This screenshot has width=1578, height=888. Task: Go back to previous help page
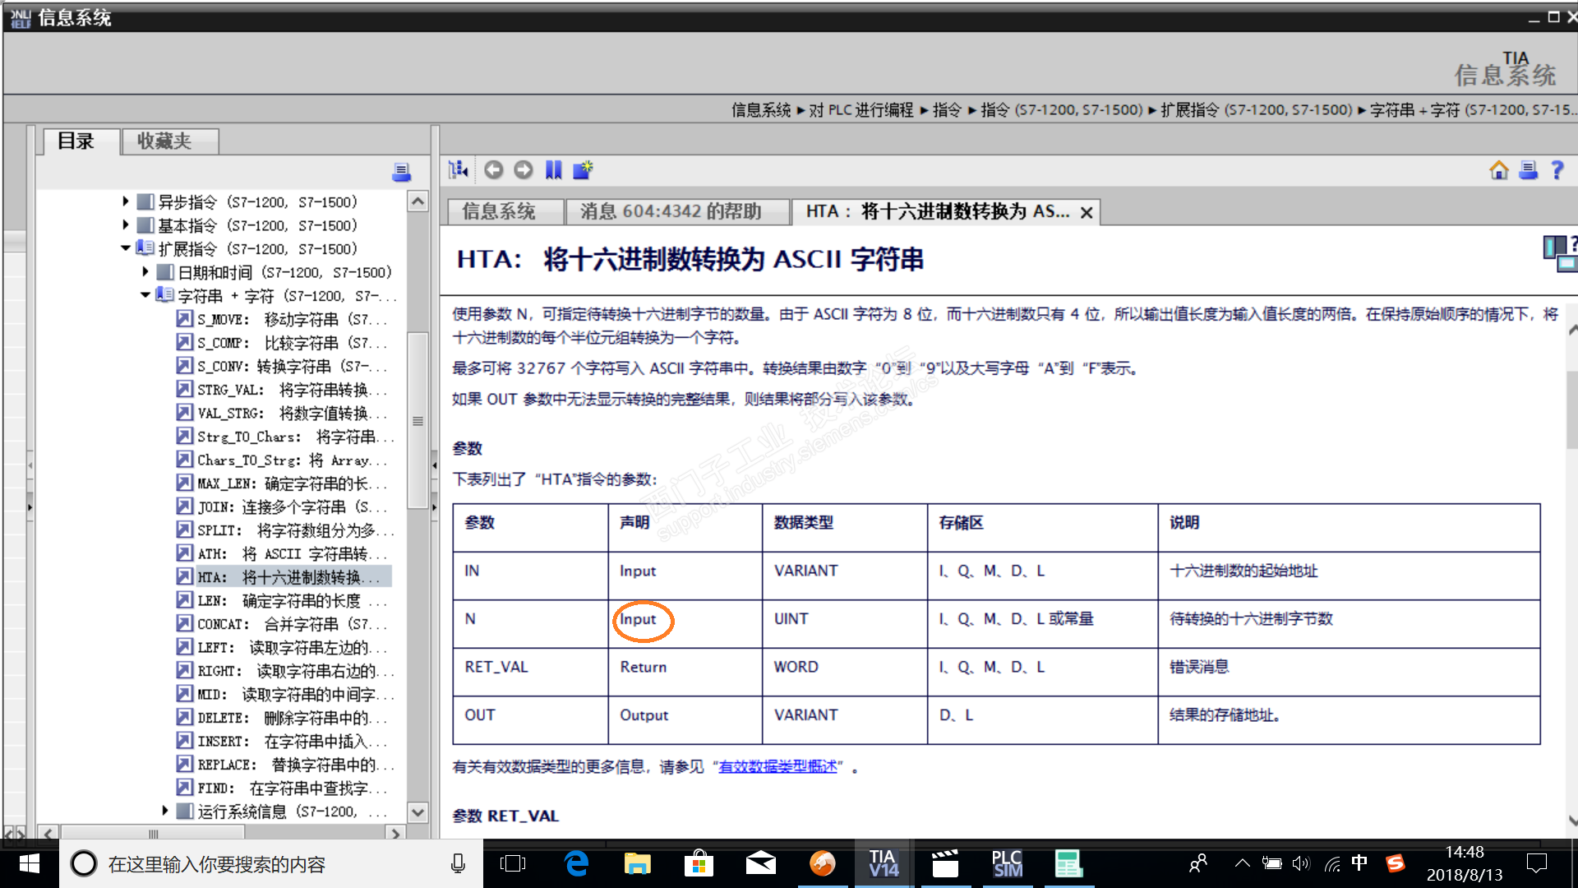click(x=493, y=170)
